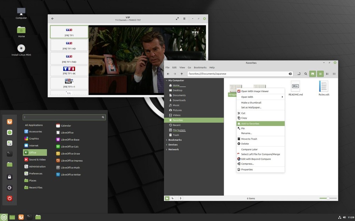Launch LibreOffice Calc from the menu
This screenshot has width=355, height=221.
click(x=69, y=146)
